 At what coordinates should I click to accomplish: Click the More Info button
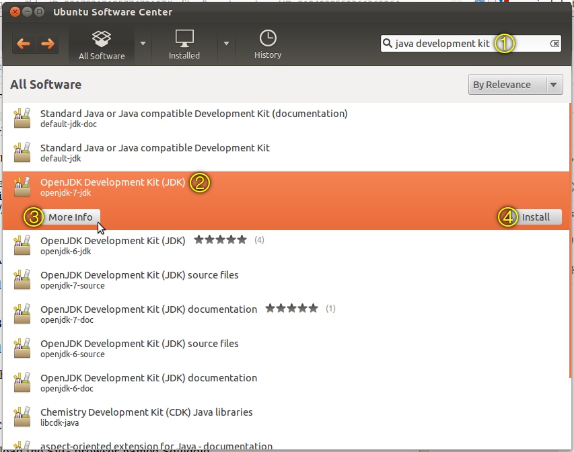70,217
